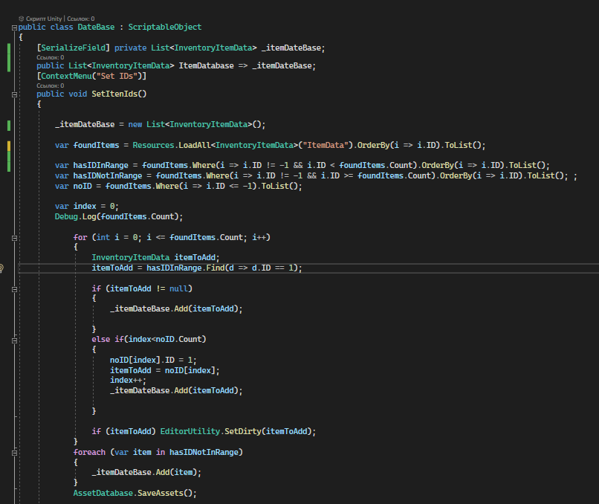Image resolution: width=599 pixels, height=504 pixels.
Task: Click the noID variable declaration
Action: 82,186
